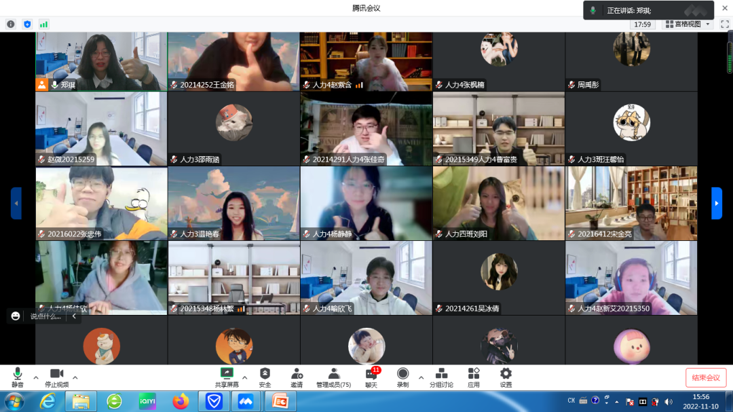
Task: Click the 邀请 invite icon
Action: pos(297,377)
